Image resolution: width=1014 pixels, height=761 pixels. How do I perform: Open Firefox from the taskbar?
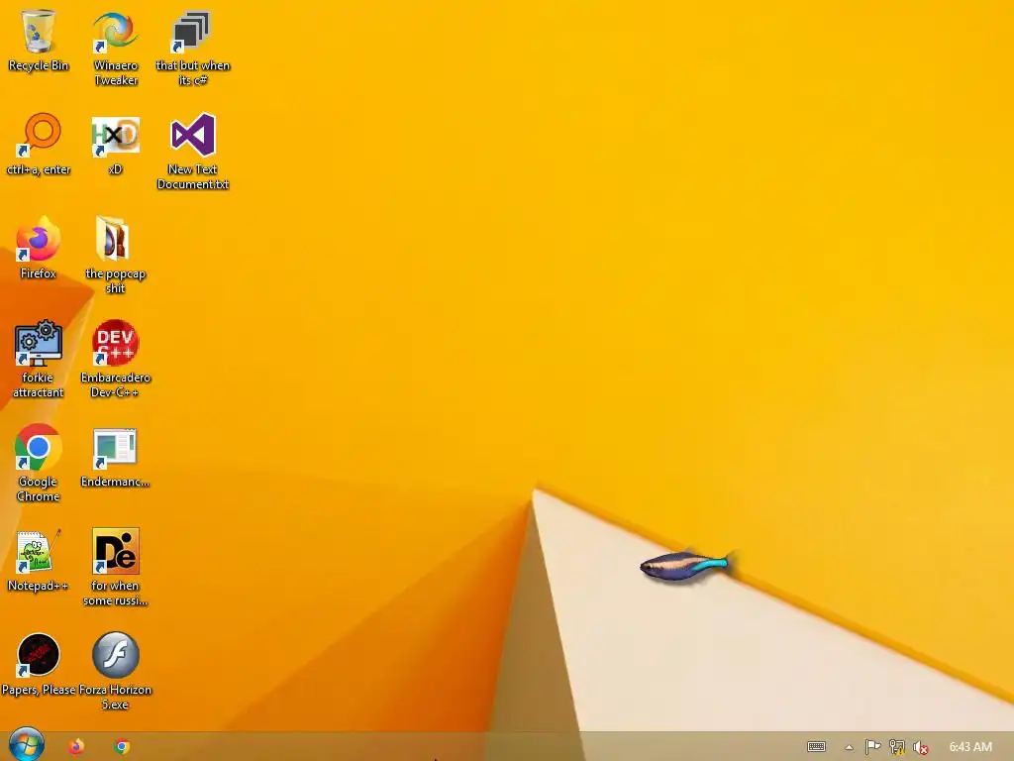[76, 747]
